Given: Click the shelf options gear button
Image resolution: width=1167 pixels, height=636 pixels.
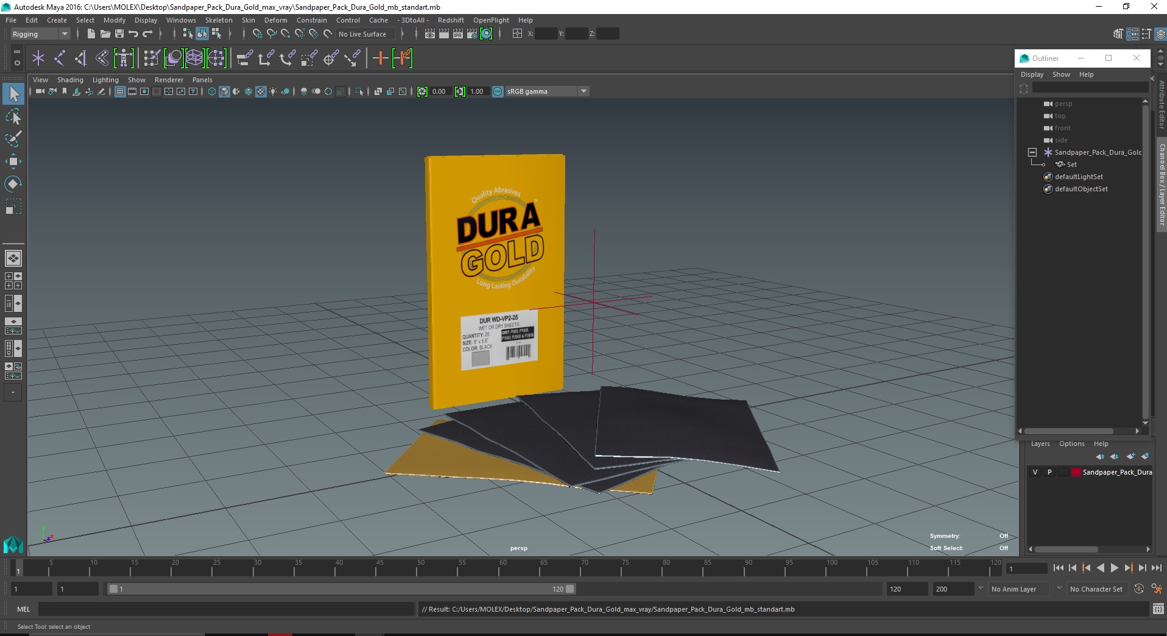Looking at the screenshot, I should click(16, 63).
